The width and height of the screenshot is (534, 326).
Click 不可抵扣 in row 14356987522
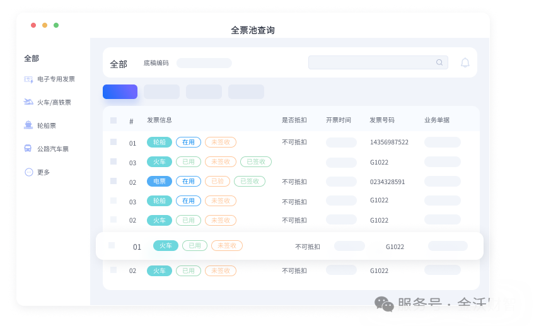coord(294,142)
